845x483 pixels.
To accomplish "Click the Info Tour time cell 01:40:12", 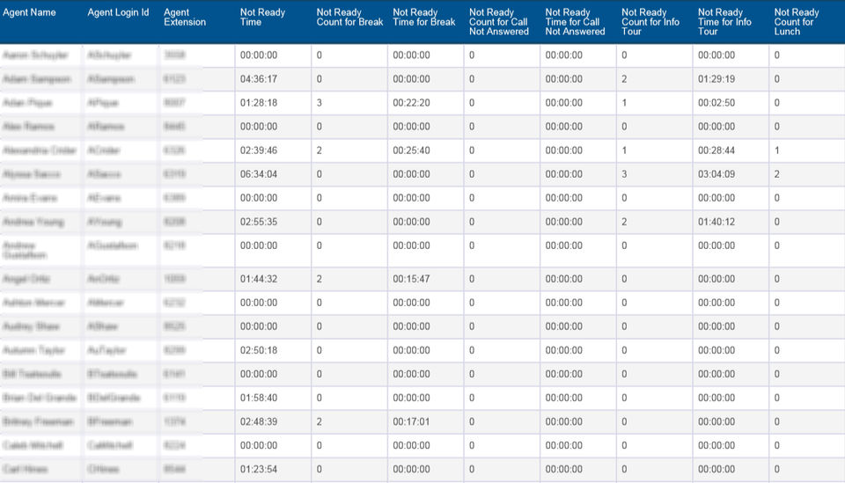I will click(x=716, y=222).
